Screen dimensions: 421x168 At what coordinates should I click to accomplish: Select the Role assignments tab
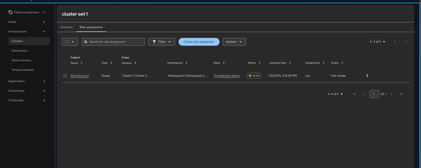point(91,27)
